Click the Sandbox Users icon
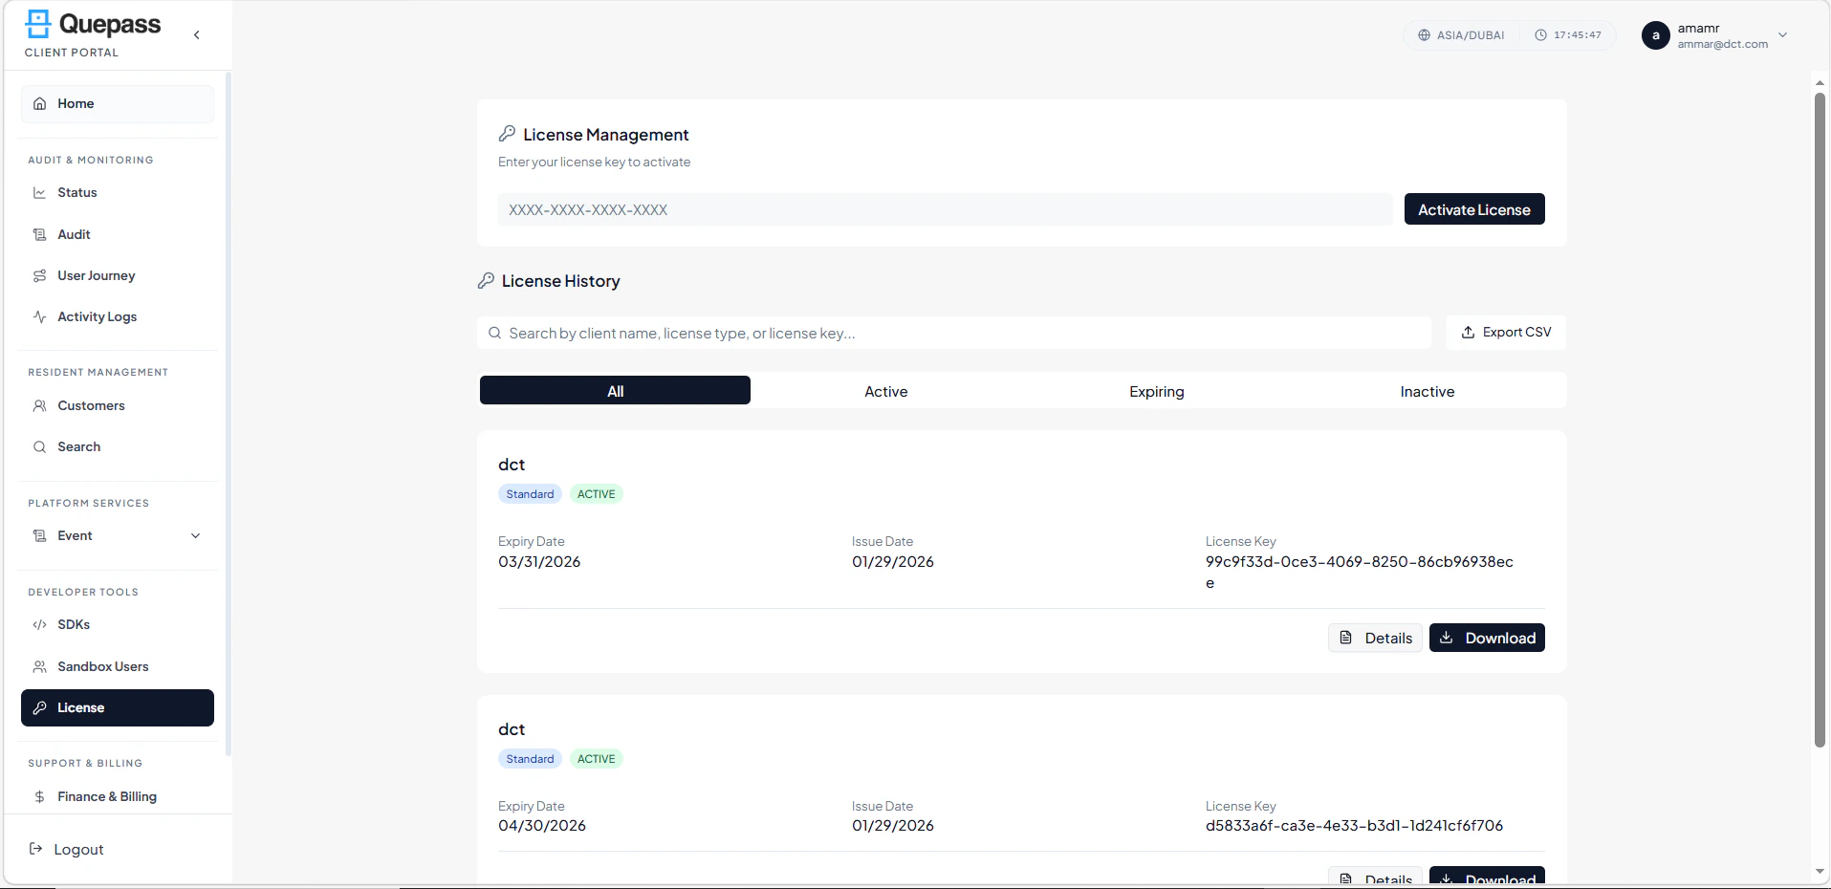 [x=39, y=667]
